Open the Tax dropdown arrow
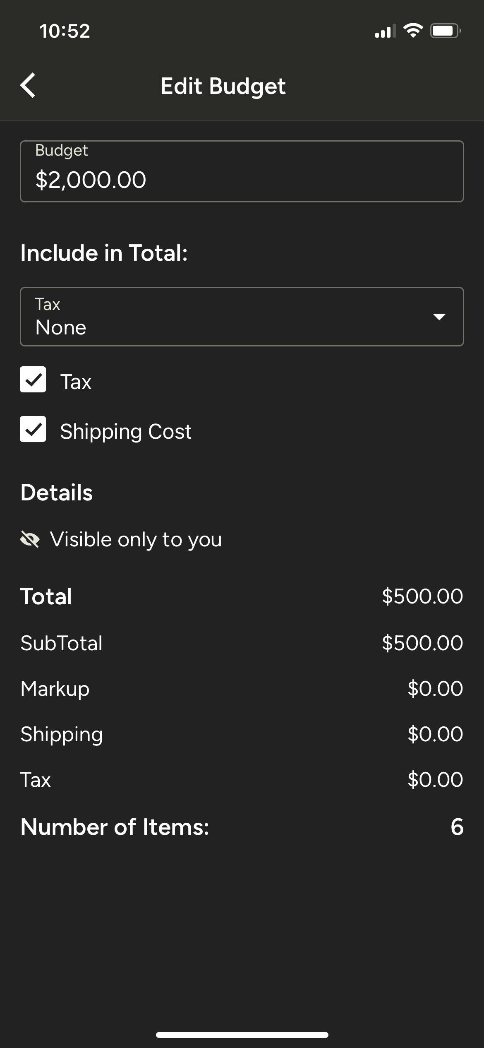The height and width of the screenshot is (1048, 484). tap(439, 317)
